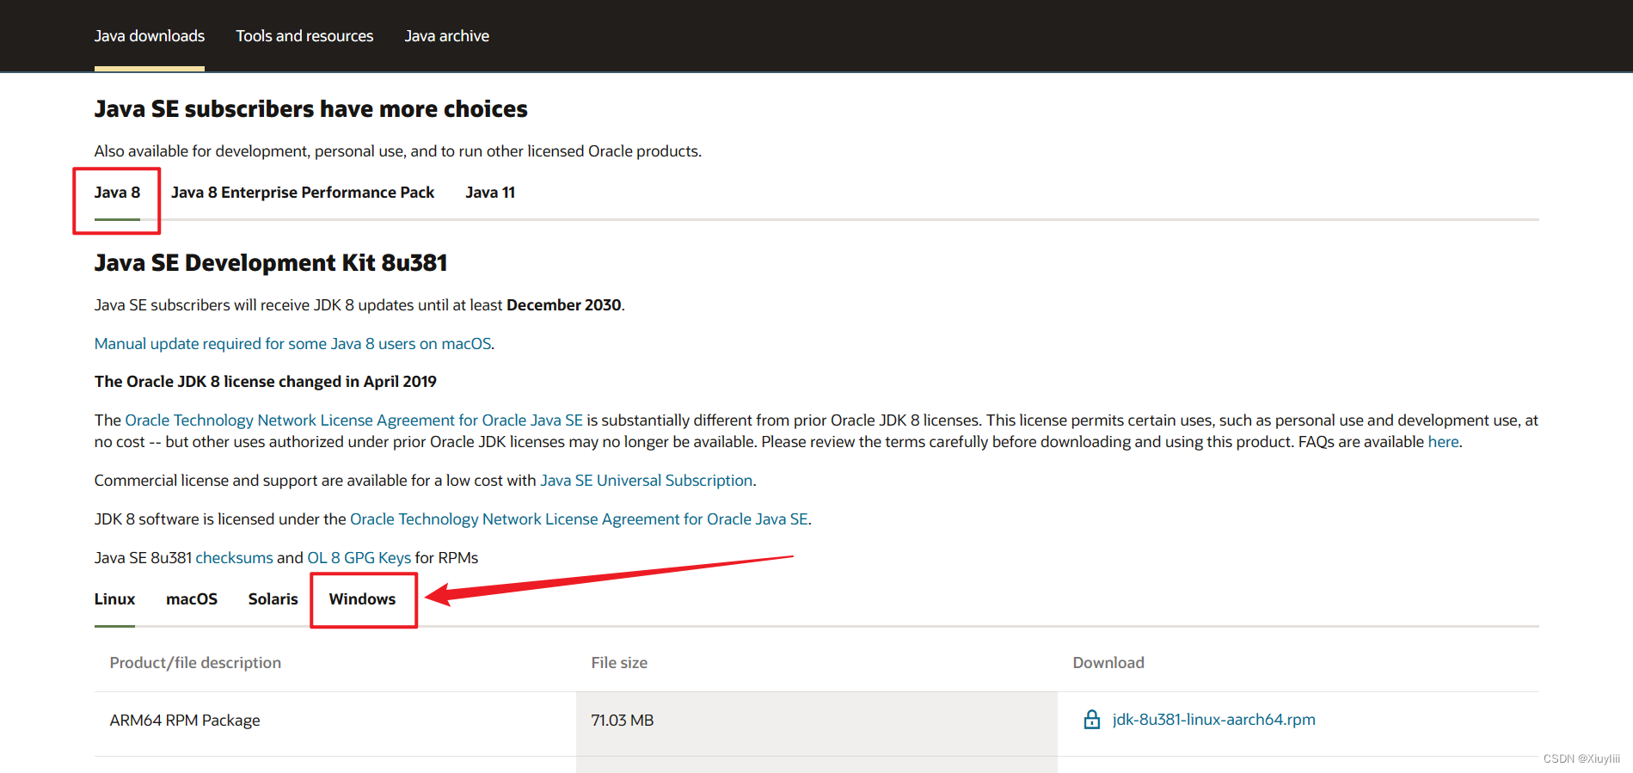The image size is (1633, 773).
Task: Click the 'Product/file description' column header
Action: point(195,663)
